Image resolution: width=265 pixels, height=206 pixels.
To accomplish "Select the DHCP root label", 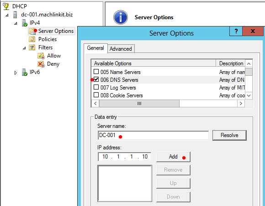I will [20, 6].
